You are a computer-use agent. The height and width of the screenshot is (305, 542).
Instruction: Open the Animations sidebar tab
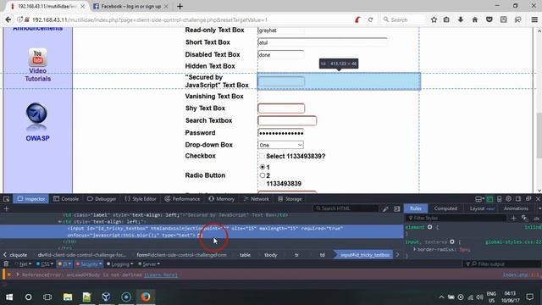516,208
